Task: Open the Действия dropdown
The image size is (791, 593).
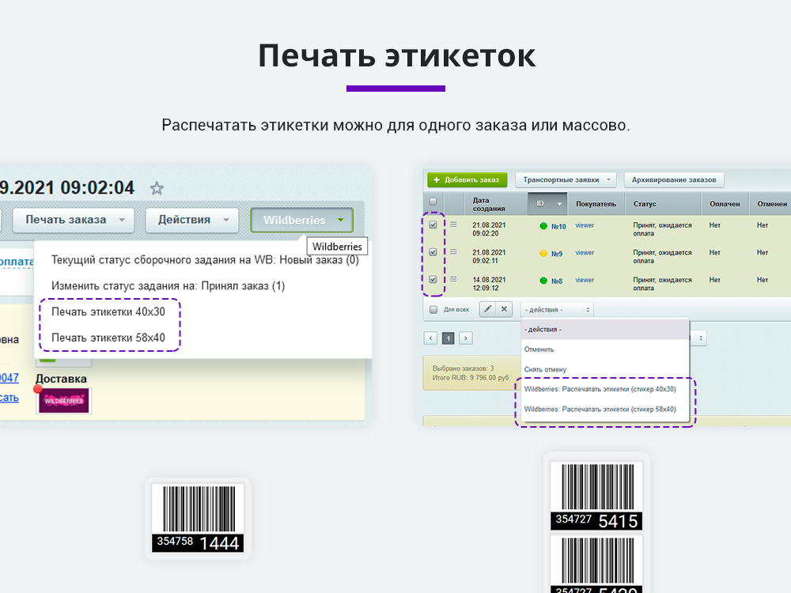Action: pyautogui.click(x=191, y=220)
